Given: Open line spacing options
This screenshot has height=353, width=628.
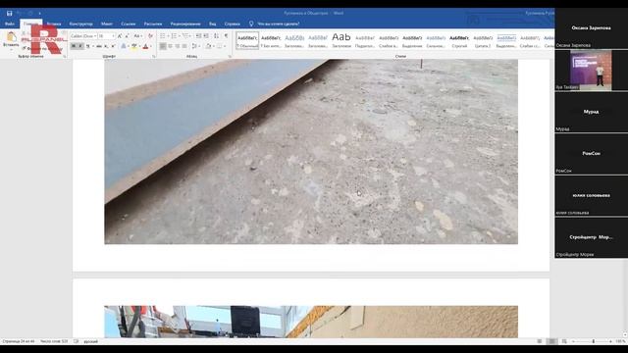Looking at the screenshot, I should pos(194,46).
